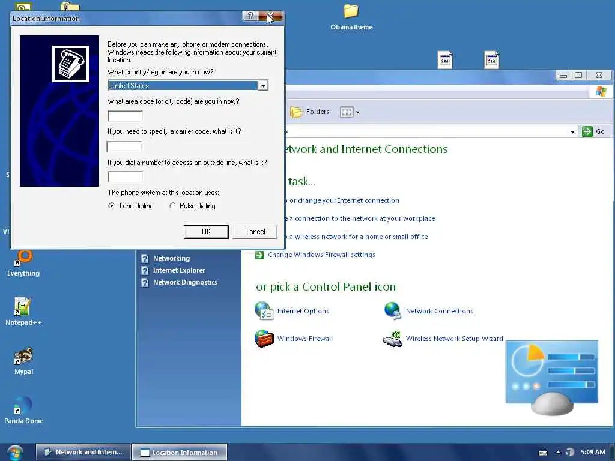
Task: Launch the Everything desktop shortcut
Action: pyautogui.click(x=23, y=264)
